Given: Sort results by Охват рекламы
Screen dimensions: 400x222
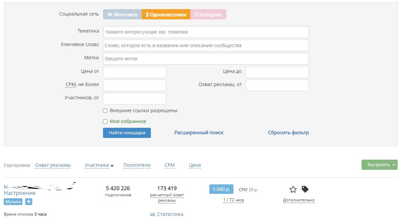Looking at the screenshot, I should 53,165.
